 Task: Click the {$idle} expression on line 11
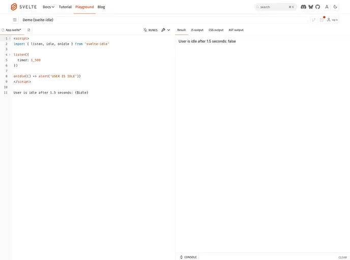(81, 92)
